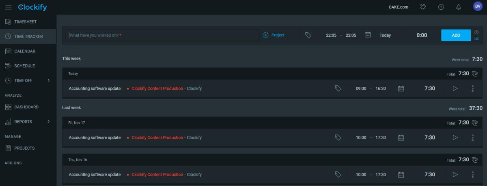Image resolution: width=487 pixels, height=186 pixels.
Task: Open tags for Fri, Nov 17 entry
Action: point(338,137)
